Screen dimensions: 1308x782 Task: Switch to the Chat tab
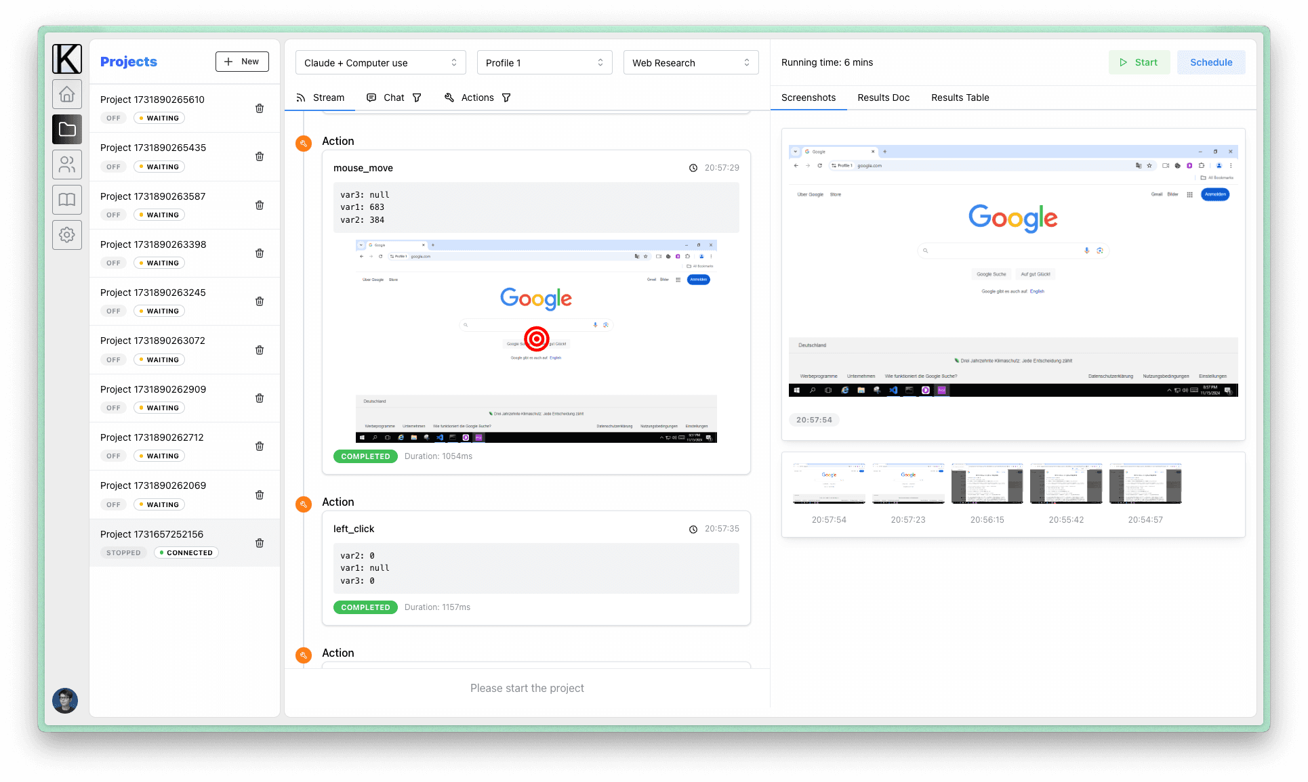click(x=386, y=97)
